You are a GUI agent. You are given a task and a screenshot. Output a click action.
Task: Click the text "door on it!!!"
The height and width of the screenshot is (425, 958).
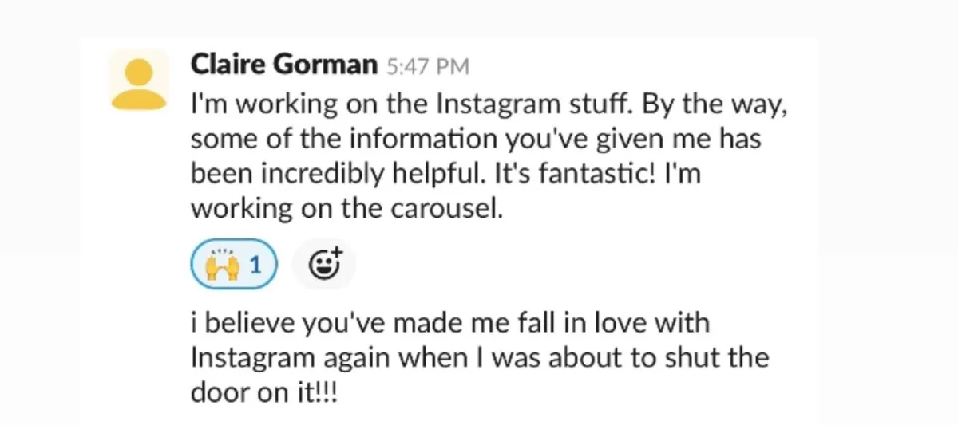pyautogui.click(x=263, y=392)
